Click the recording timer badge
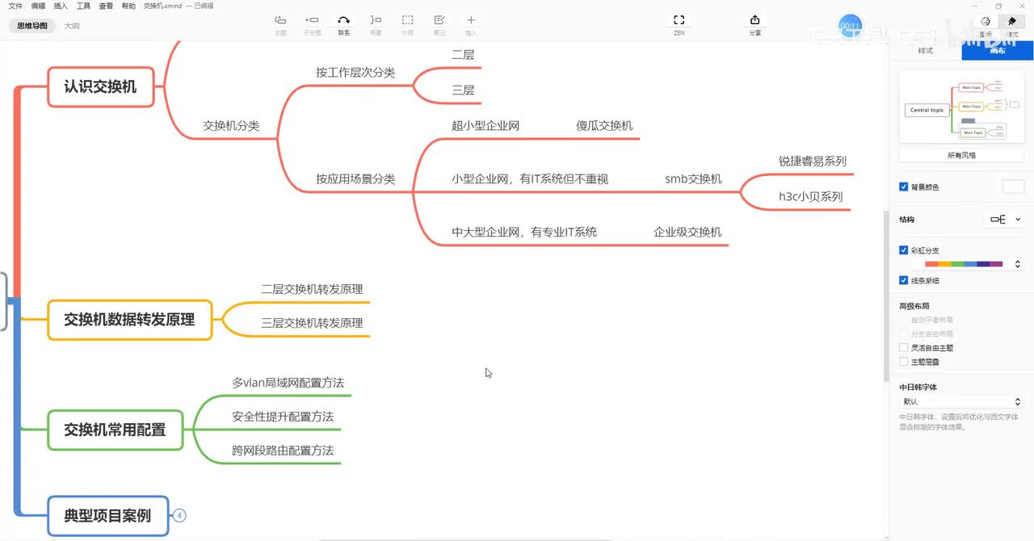The width and height of the screenshot is (1034, 541). [x=850, y=27]
